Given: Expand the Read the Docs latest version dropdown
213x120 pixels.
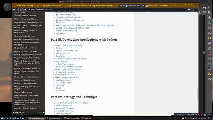Looking at the screenshot, I should click(40, 113).
